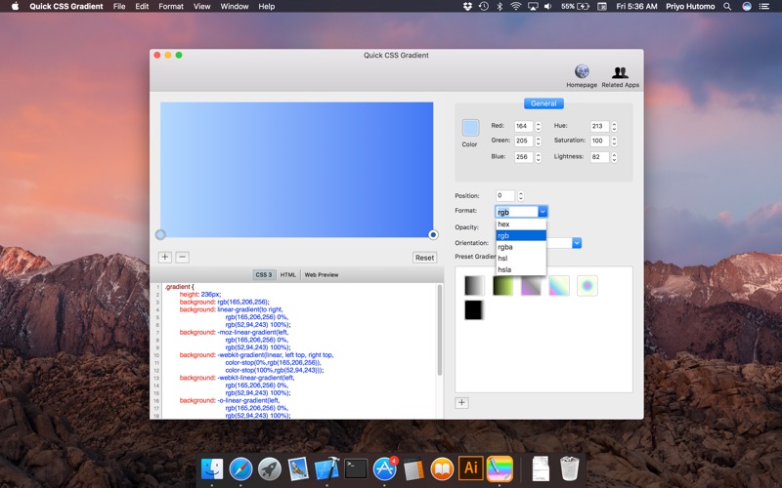The image size is (782, 488).
Task: Pick hsla from the Format options
Action: [504, 269]
